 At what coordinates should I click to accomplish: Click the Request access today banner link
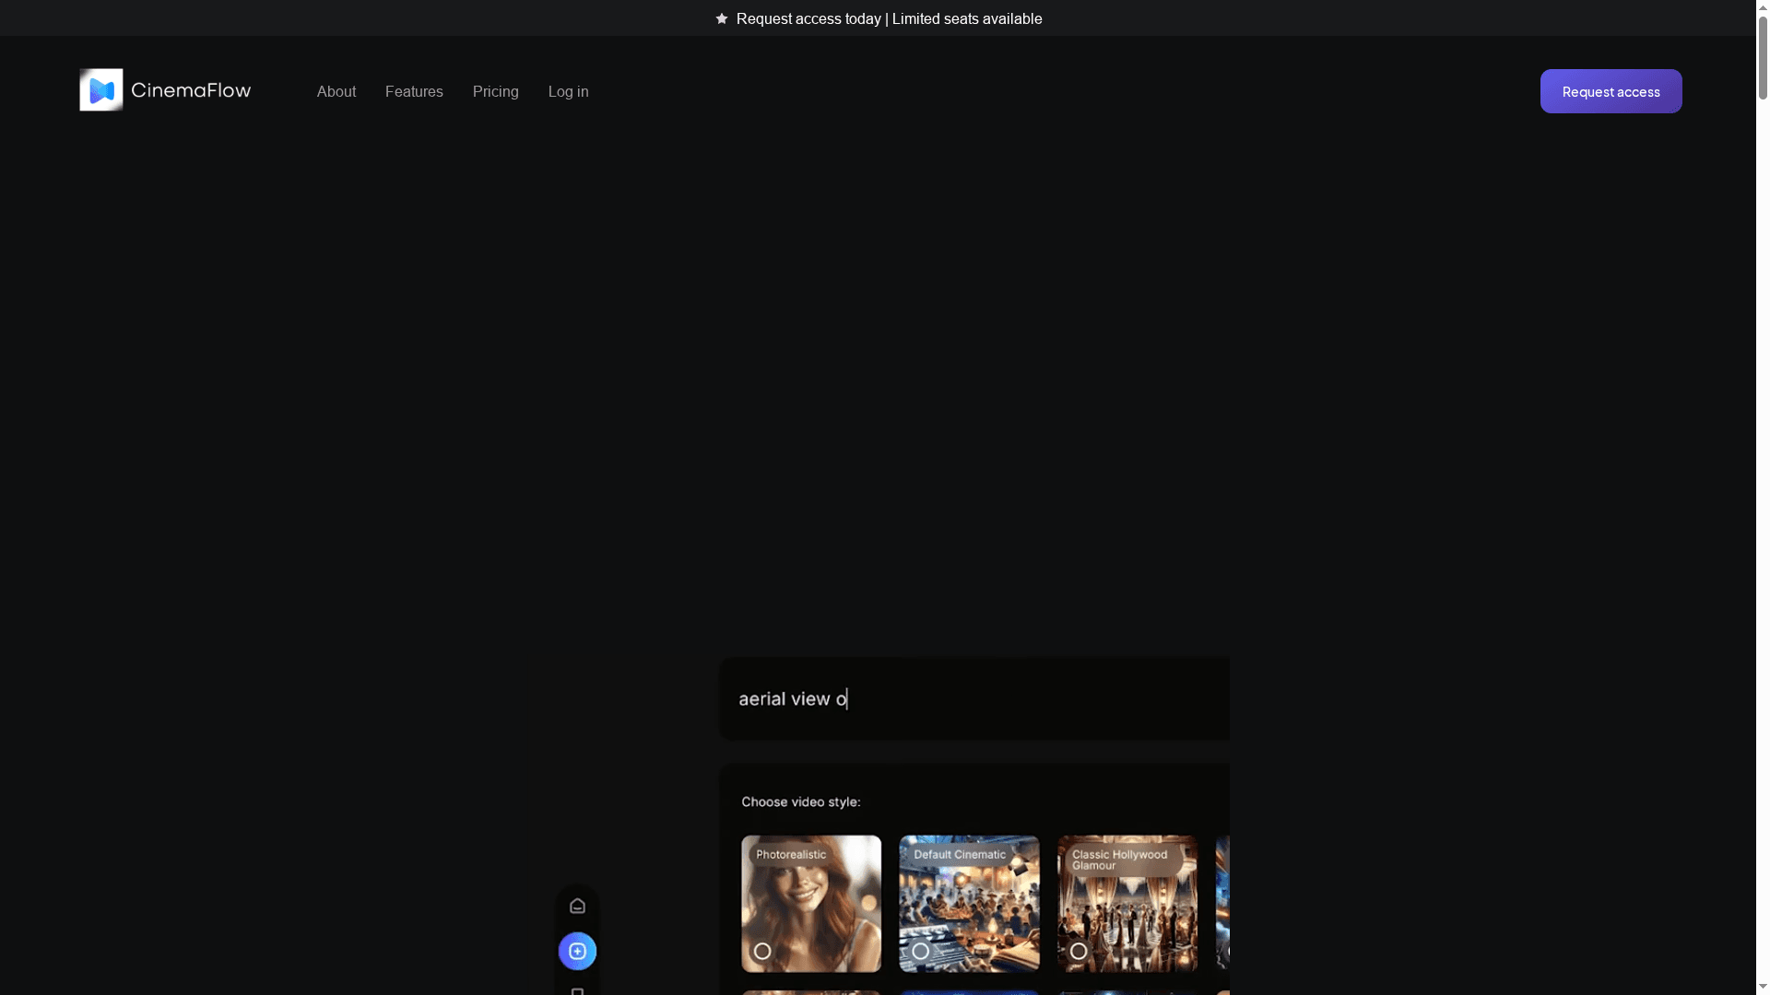click(x=889, y=18)
